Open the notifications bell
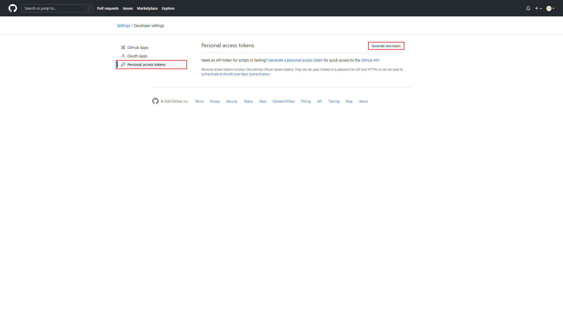The image size is (563, 316). [x=528, y=8]
